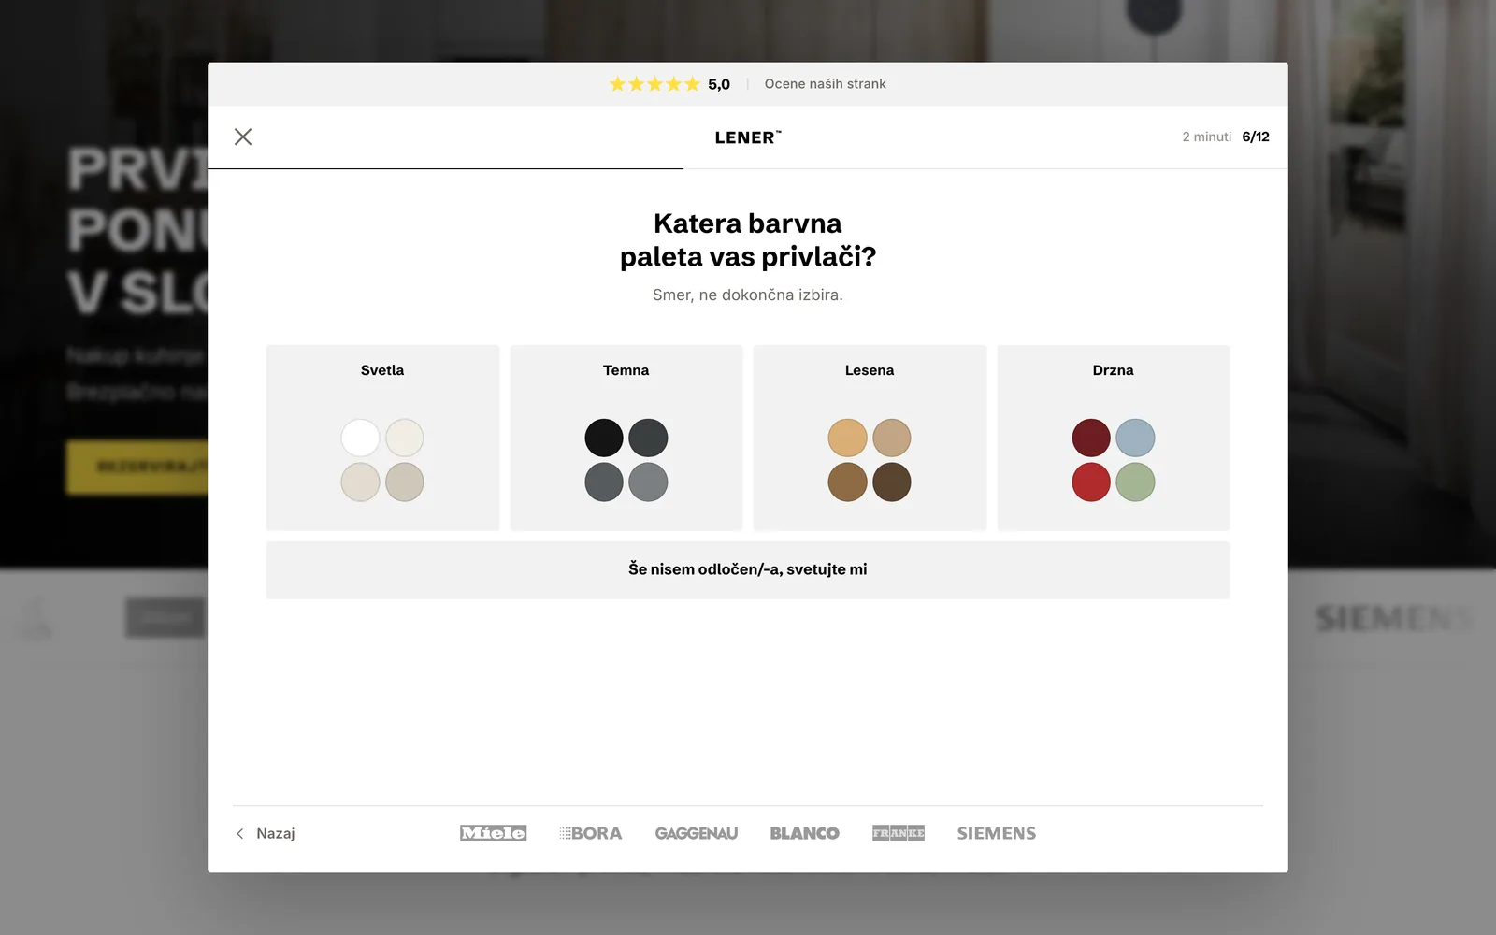This screenshot has width=1496, height=935.
Task: Click the 6/12 step counter
Action: tap(1256, 137)
